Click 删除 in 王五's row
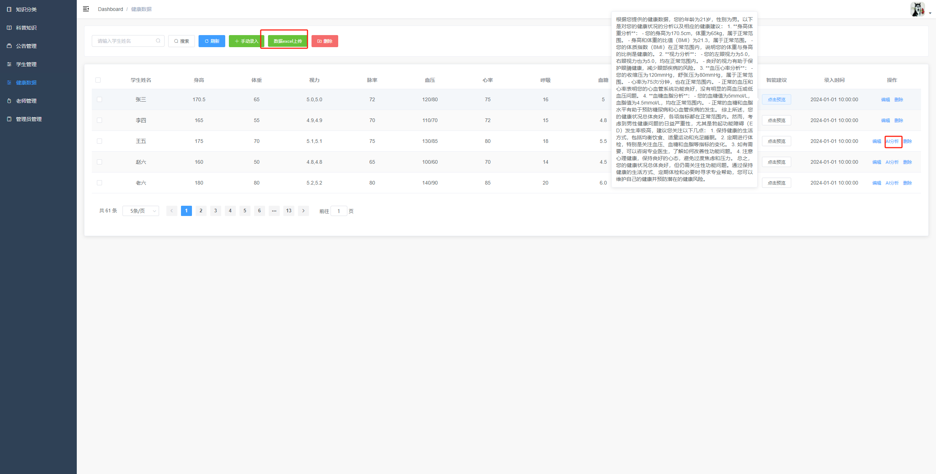The height and width of the screenshot is (474, 936). (x=907, y=141)
